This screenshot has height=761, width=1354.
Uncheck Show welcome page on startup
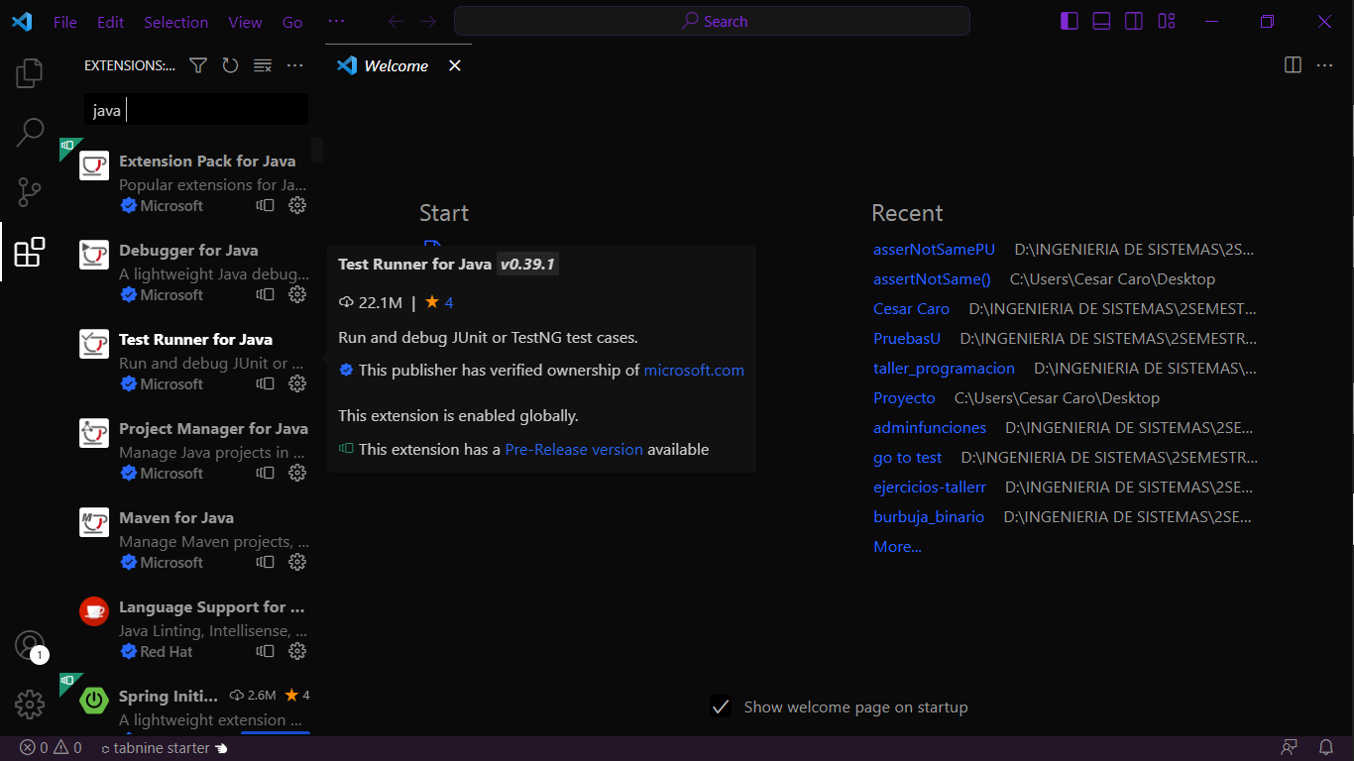tap(721, 707)
